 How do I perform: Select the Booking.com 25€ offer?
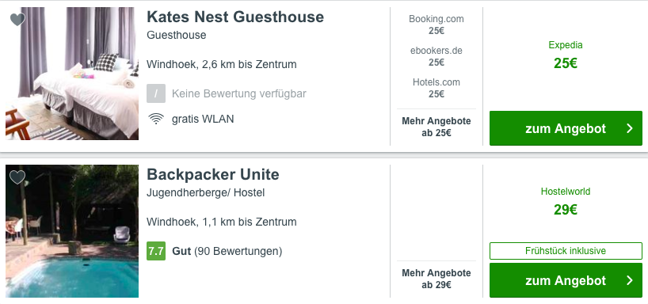[x=436, y=25]
